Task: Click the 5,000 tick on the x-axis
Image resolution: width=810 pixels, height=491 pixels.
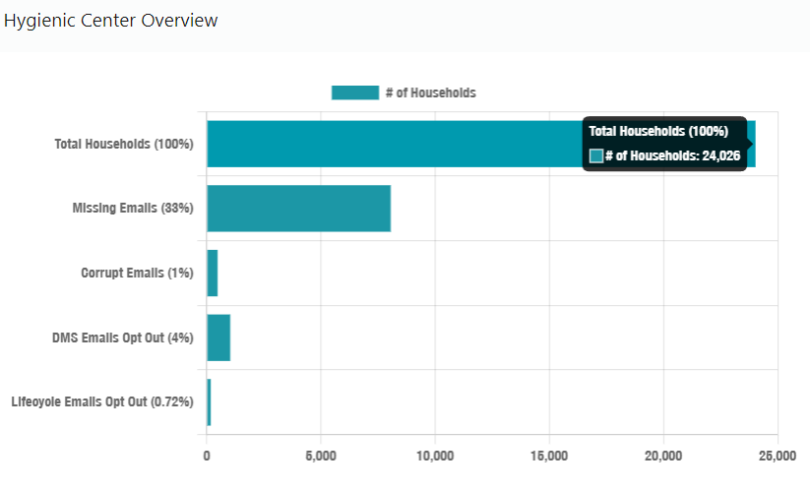Action: 321,457
